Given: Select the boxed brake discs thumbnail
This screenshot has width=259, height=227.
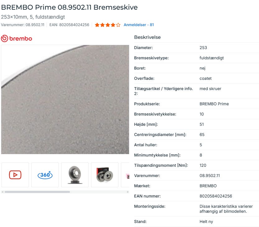Looking at the screenshot, I should [x=105, y=175].
